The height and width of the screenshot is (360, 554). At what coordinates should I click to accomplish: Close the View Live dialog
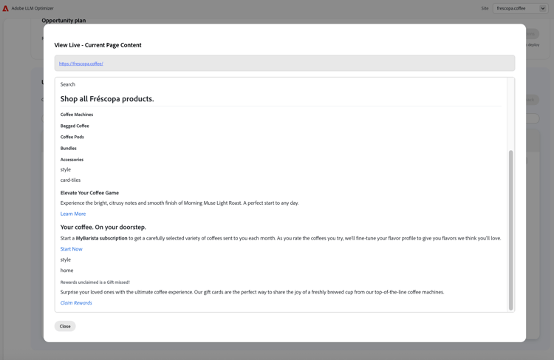[x=65, y=326]
